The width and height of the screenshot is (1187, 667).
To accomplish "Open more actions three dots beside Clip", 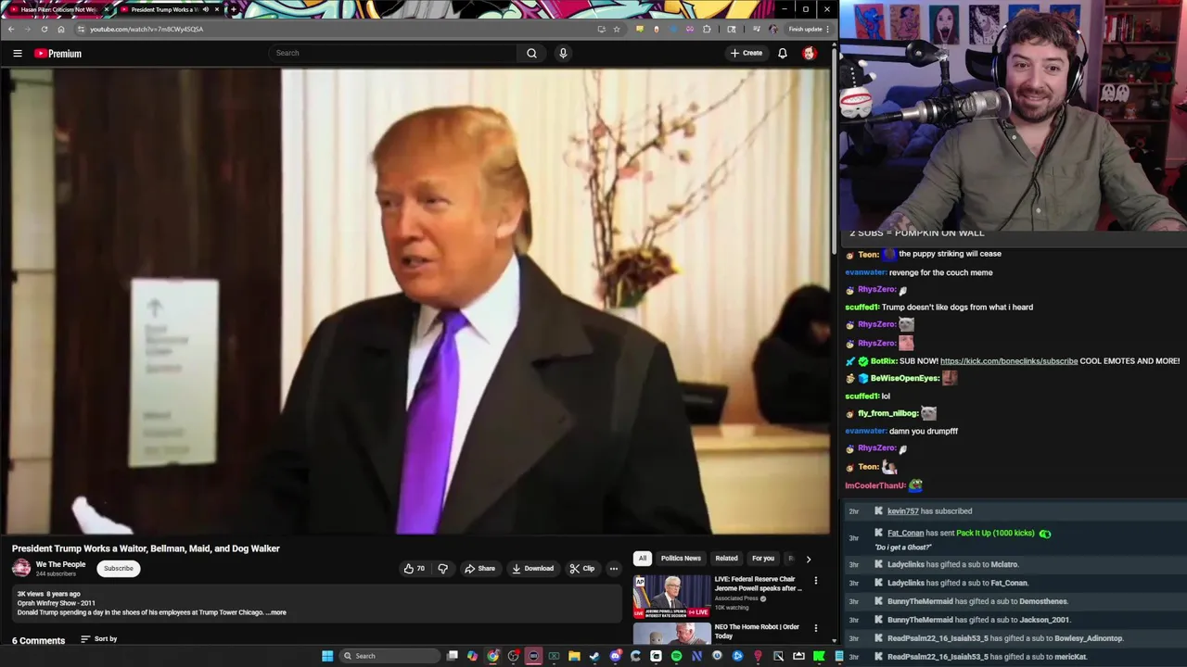I will click(x=613, y=569).
